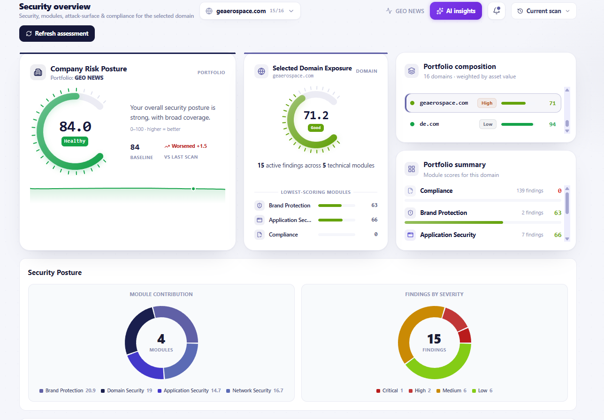Click the PORTFOLIO label on risk card
This screenshot has height=420, width=604.
(x=211, y=73)
